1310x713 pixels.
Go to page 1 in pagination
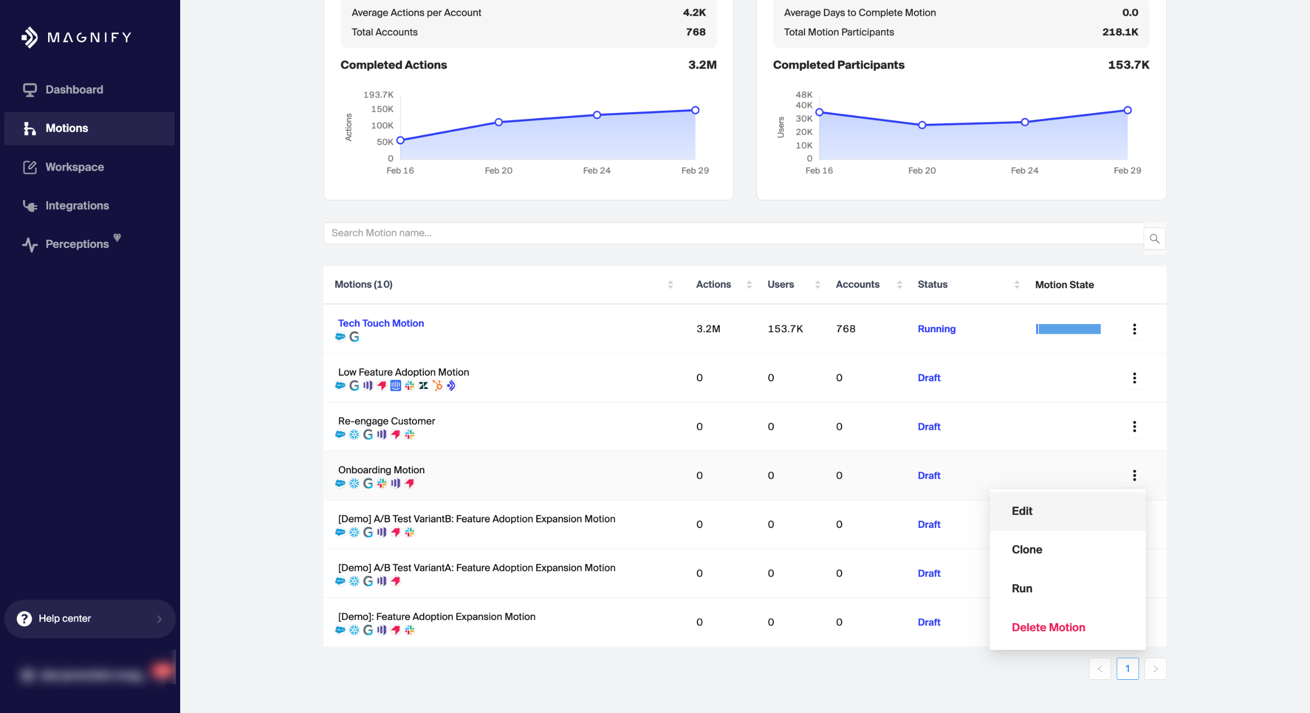point(1127,669)
